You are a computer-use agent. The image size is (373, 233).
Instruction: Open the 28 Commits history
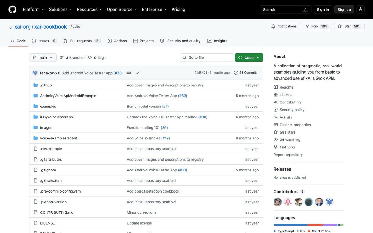246,73
